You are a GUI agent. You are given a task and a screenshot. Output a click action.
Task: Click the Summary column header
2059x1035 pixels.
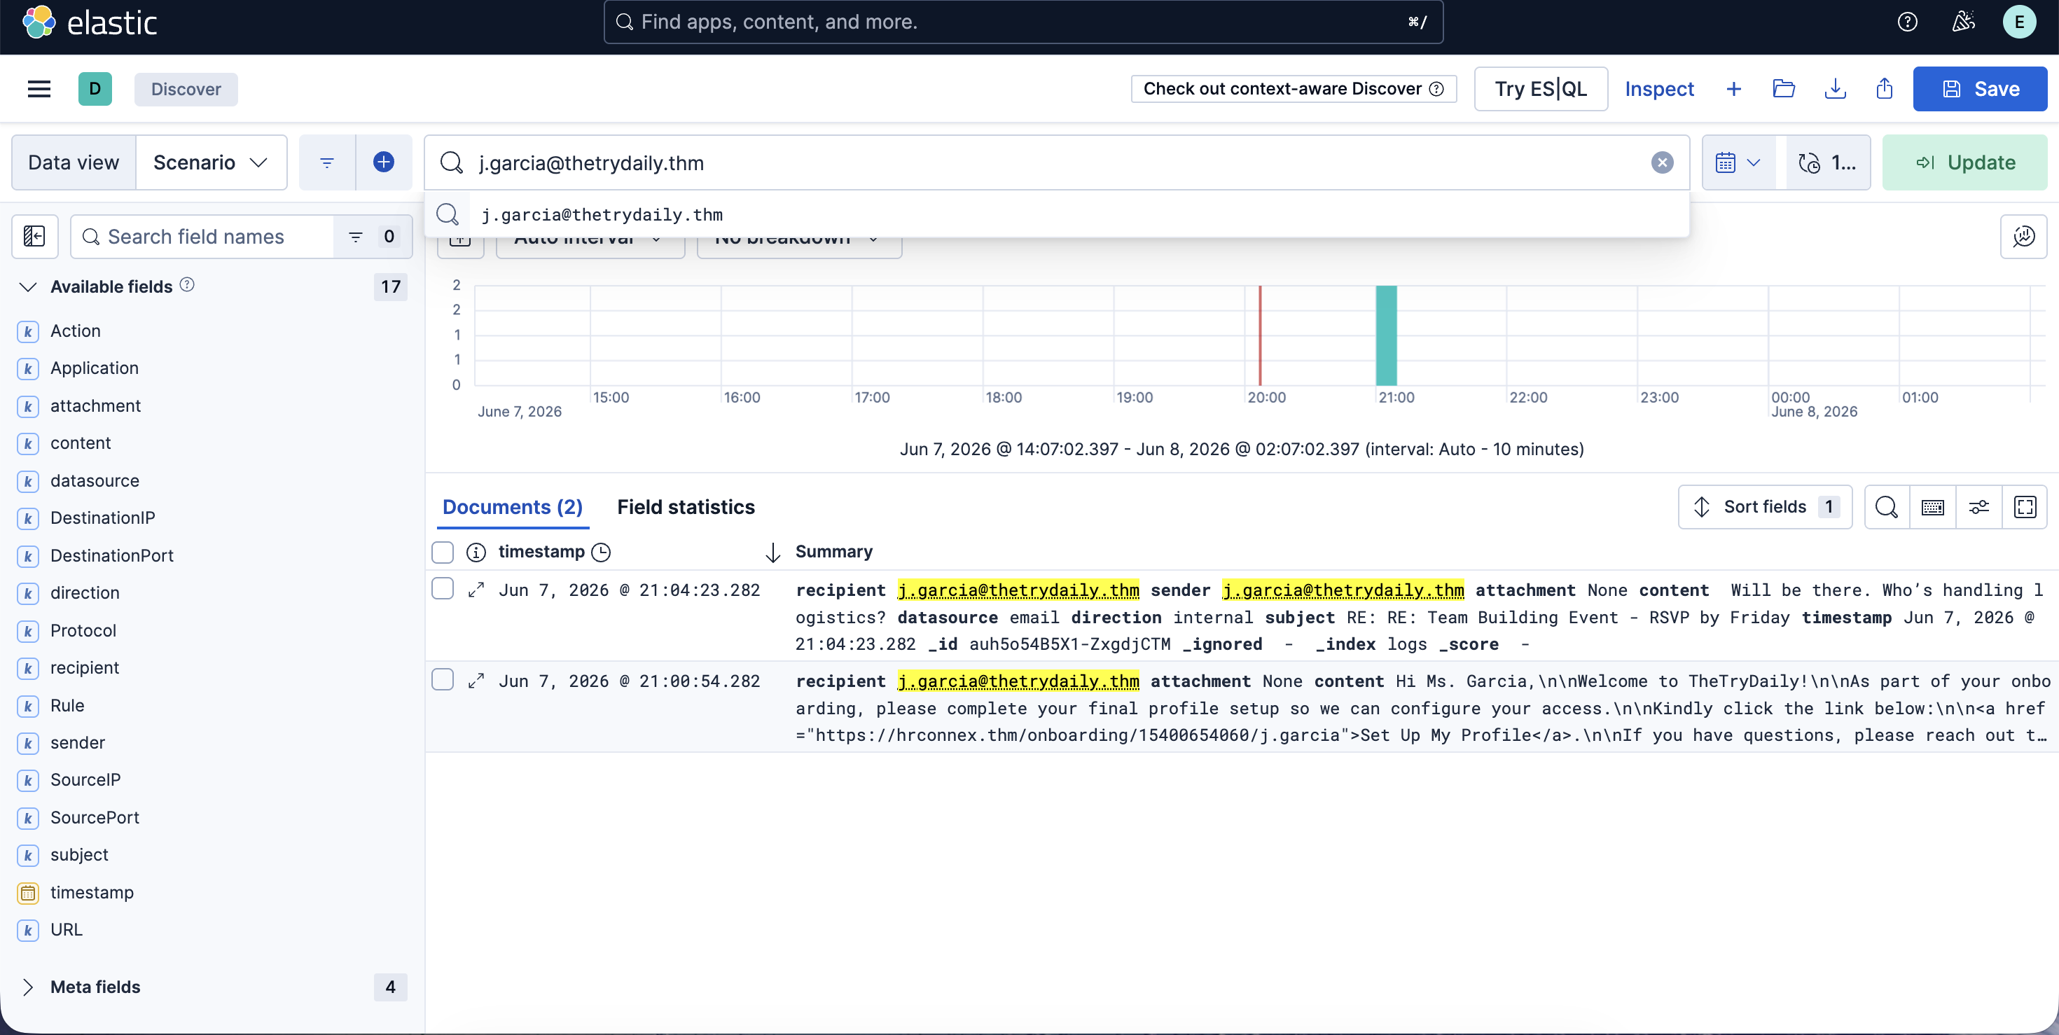pos(833,553)
